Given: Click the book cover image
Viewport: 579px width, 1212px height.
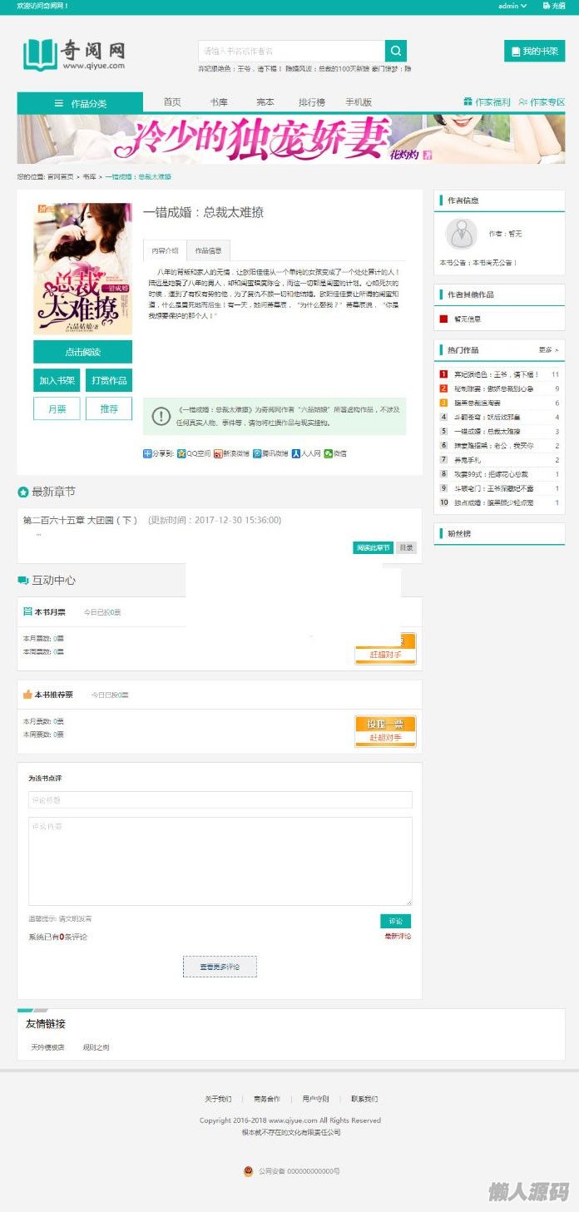Looking at the screenshot, I should point(82,269).
